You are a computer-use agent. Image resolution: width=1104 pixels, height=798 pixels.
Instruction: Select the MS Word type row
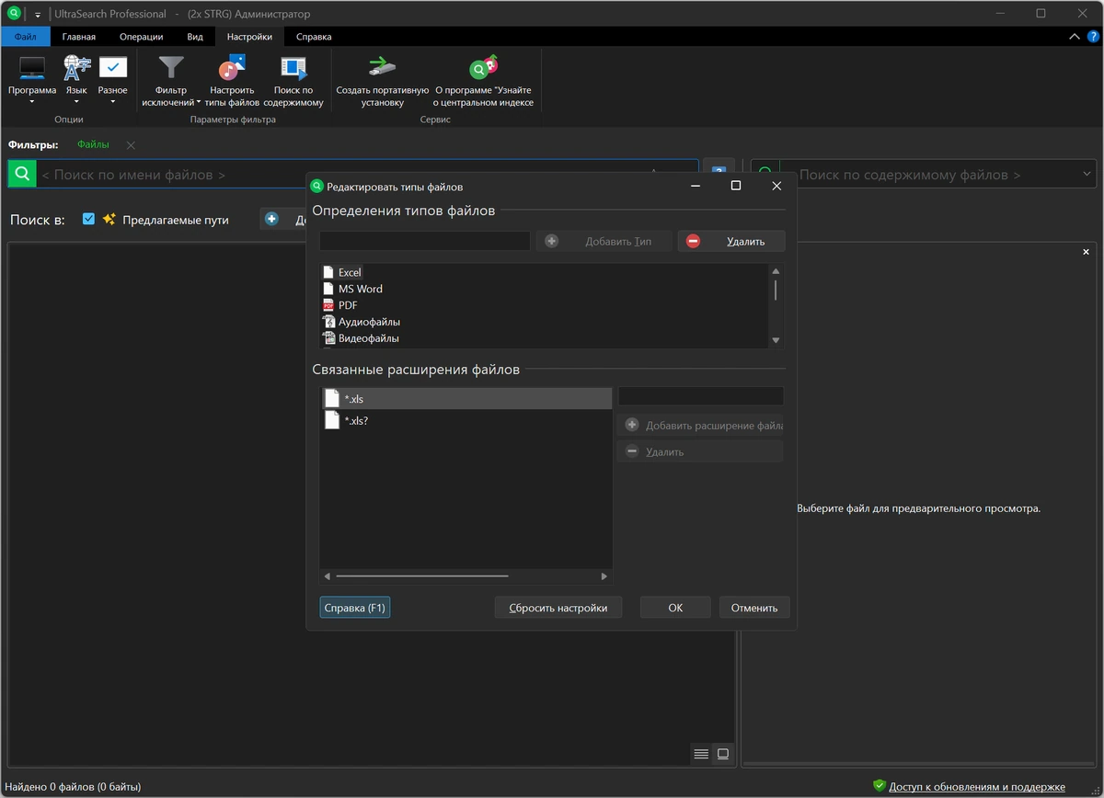544,289
